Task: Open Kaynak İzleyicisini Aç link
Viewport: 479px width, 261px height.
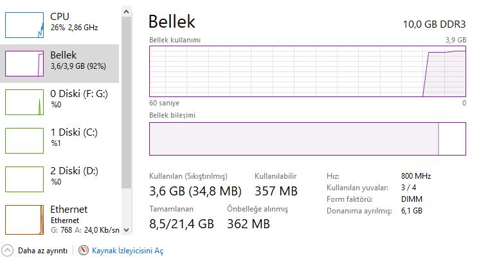Action: click(x=127, y=251)
